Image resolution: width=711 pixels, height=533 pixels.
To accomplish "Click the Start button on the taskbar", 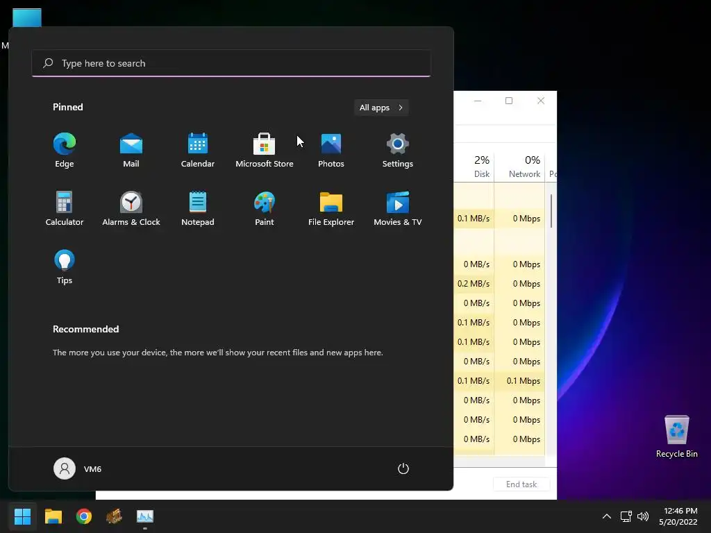I will pos(22,516).
